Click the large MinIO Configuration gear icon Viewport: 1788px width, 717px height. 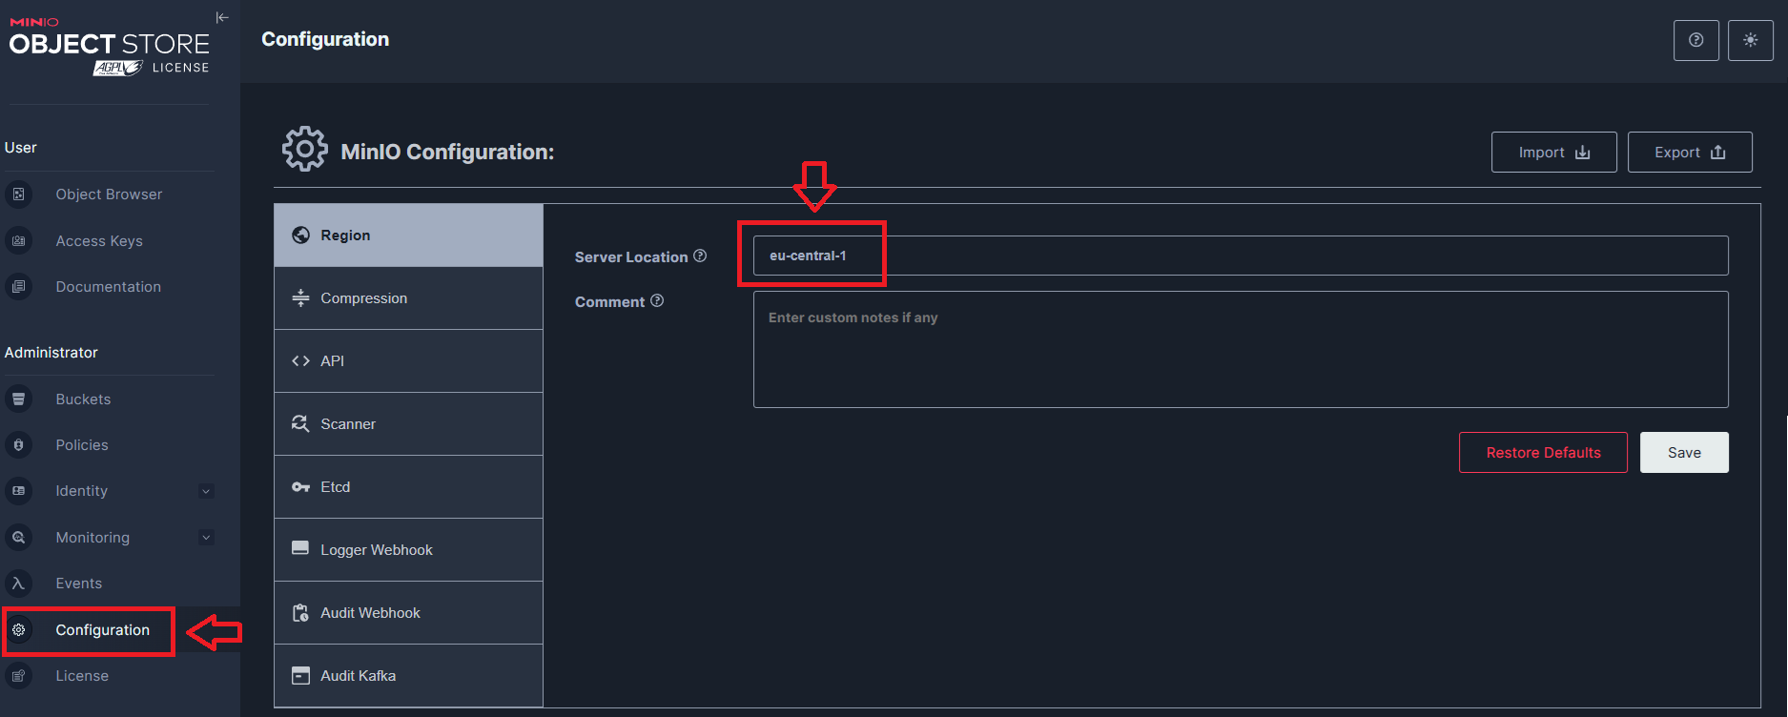coord(305,149)
